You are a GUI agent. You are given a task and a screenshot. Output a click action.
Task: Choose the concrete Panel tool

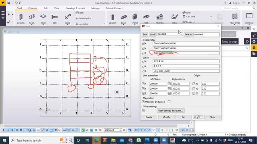[135, 18]
